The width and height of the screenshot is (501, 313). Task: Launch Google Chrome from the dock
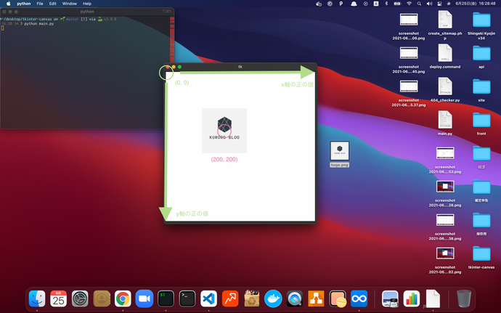click(x=123, y=298)
